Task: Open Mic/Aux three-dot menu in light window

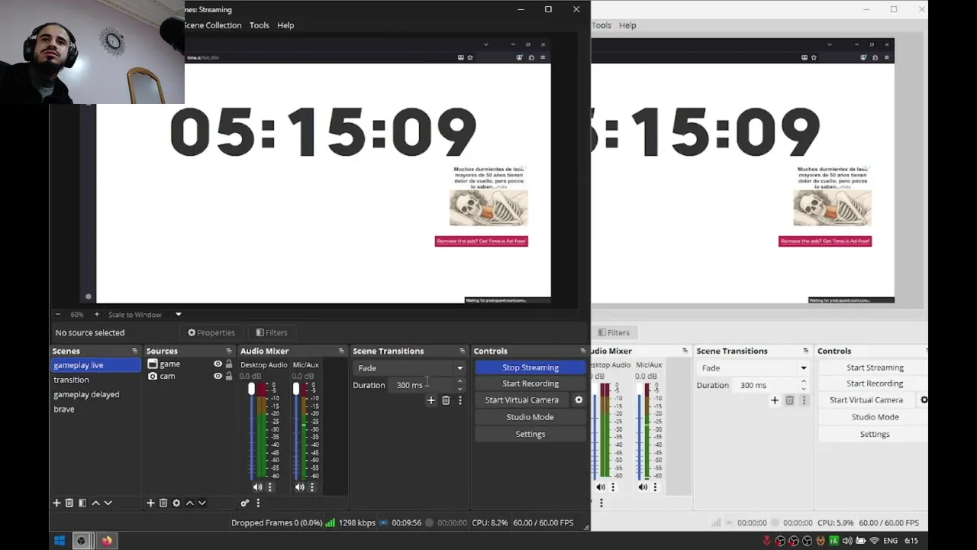Action: (x=655, y=487)
